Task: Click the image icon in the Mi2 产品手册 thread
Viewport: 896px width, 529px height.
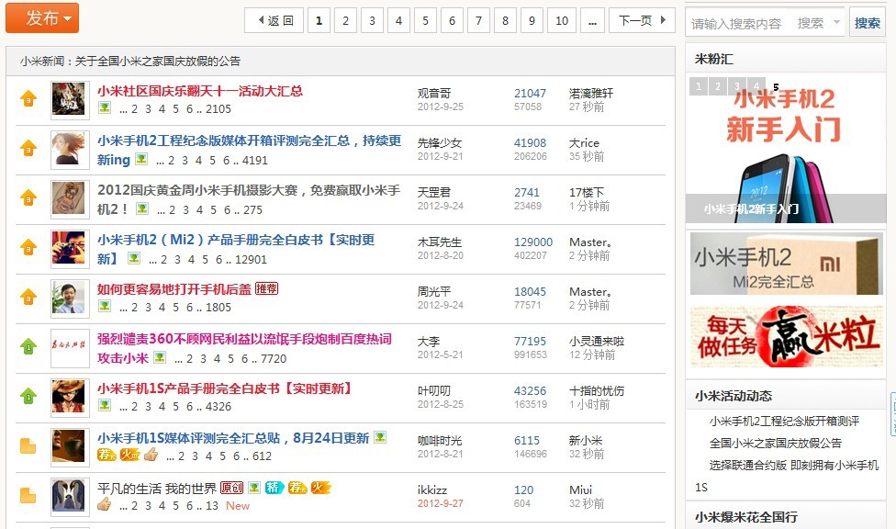Action: [x=134, y=258]
